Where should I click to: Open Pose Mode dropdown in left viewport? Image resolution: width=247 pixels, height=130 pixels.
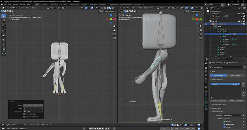[13, 8]
